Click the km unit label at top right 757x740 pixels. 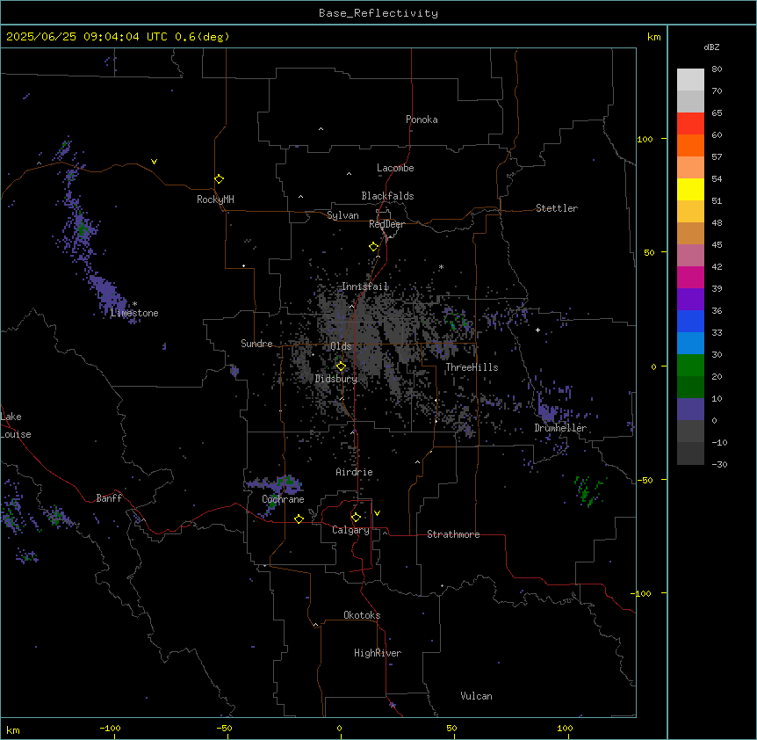[653, 37]
